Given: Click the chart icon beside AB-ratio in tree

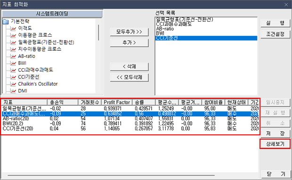Looking at the screenshot, I should 13,56.
